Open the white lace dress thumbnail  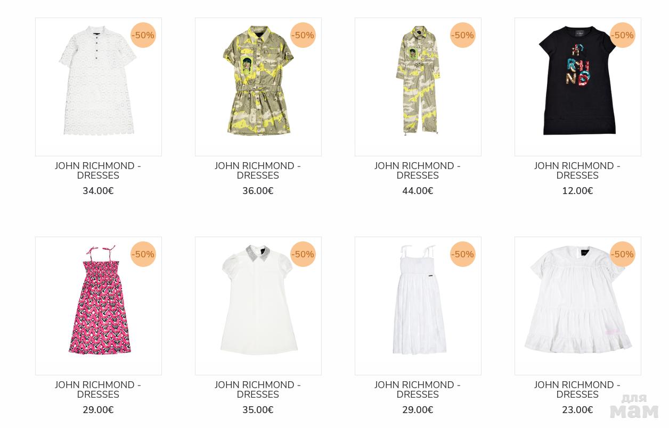click(x=99, y=87)
